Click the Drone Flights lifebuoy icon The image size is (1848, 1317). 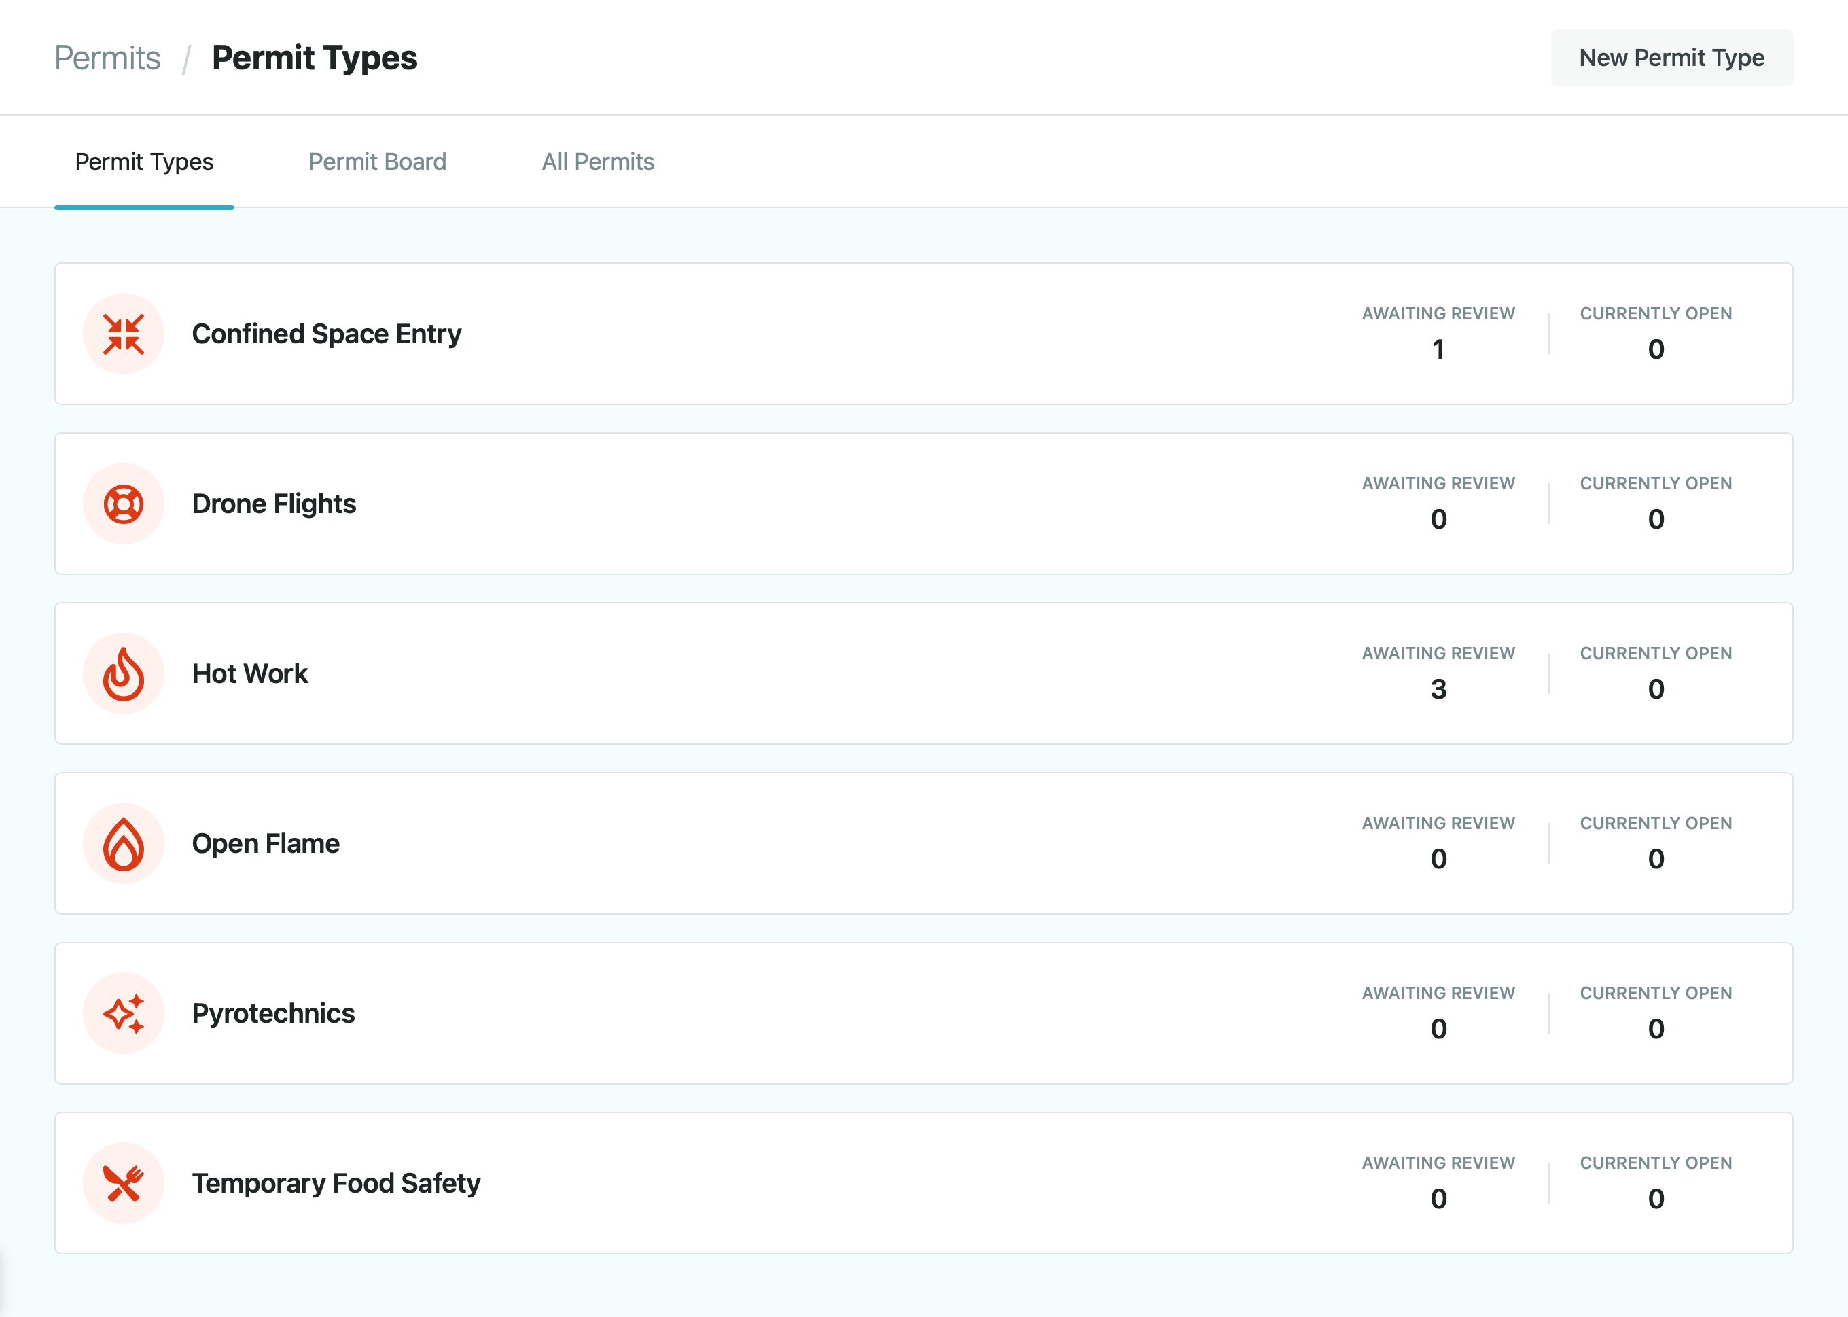(x=123, y=504)
